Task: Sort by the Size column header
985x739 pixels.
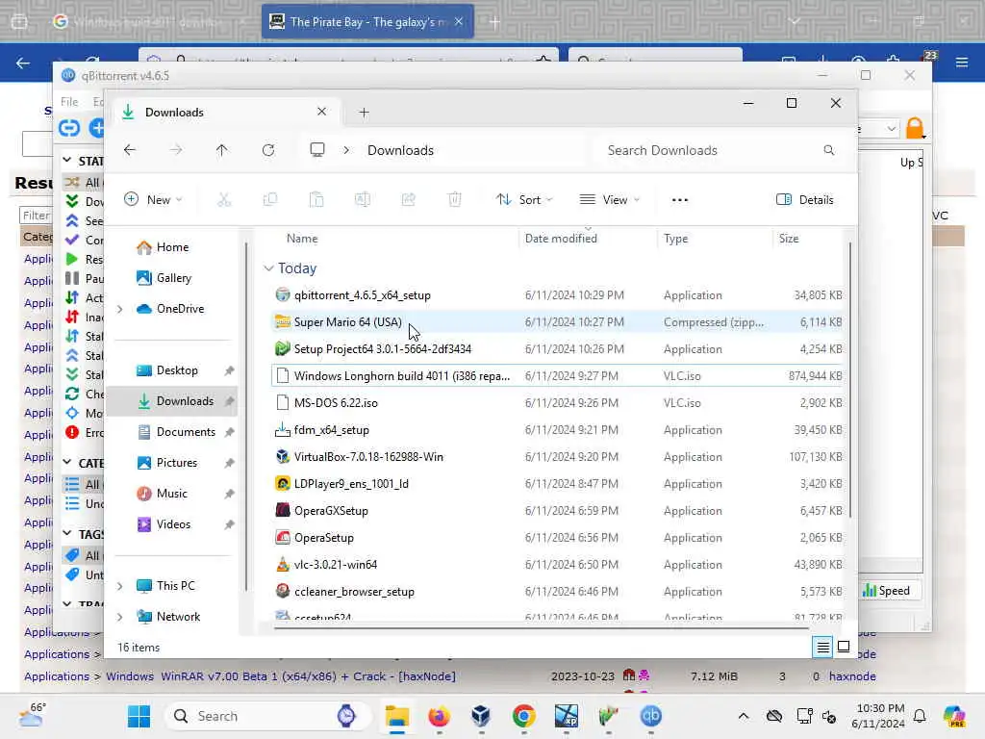Action: click(789, 239)
